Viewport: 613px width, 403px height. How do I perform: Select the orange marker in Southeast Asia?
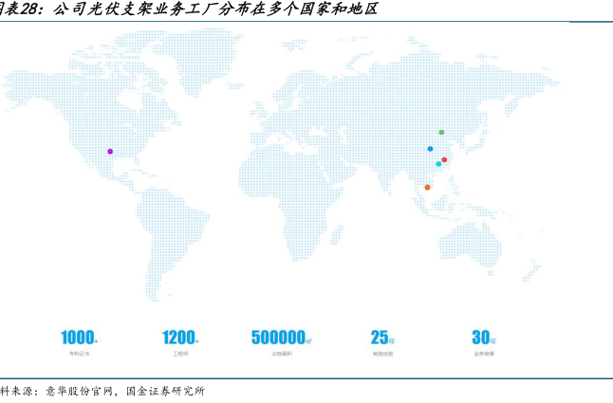tap(427, 187)
